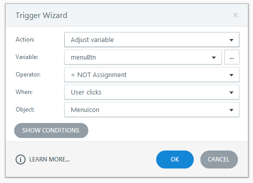253x183 pixels.
Task: Confirm the trigger with OK
Action: (175, 159)
